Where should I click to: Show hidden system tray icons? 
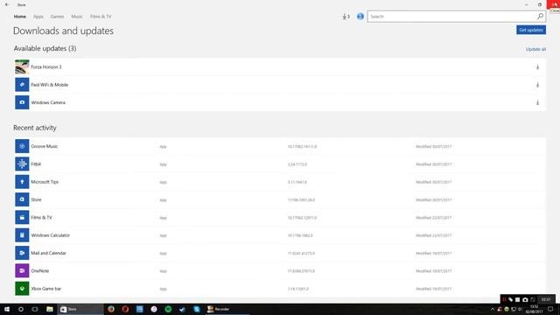[493, 309]
